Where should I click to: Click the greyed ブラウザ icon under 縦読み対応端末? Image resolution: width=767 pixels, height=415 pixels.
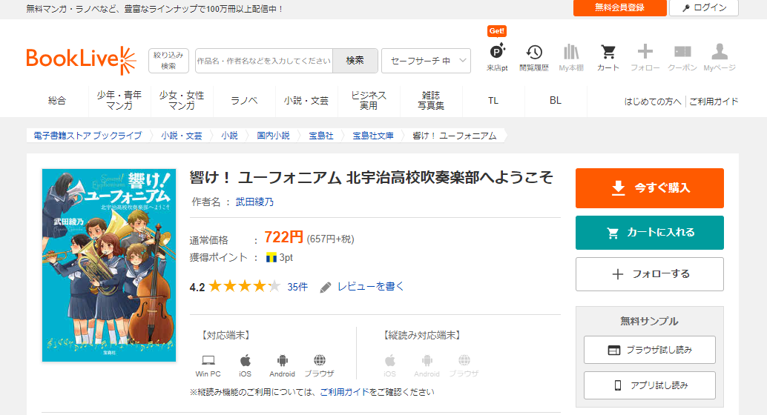pyautogui.click(x=464, y=361)
